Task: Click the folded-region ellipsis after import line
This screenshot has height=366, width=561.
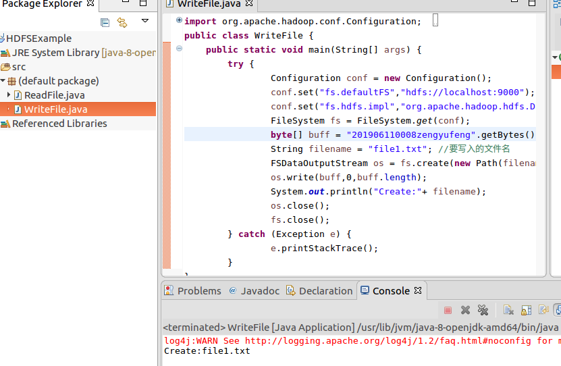Action: pos(435,20)
